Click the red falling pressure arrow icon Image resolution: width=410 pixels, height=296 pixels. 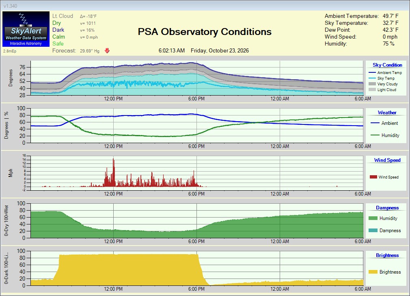pos(107,51)
